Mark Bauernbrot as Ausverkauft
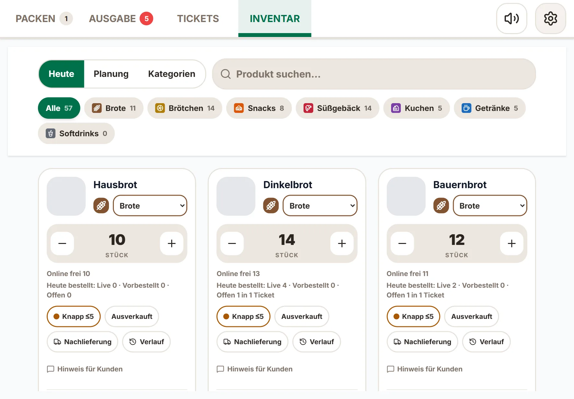This screenshot has height=399, width=574. (x=472, y=316)
